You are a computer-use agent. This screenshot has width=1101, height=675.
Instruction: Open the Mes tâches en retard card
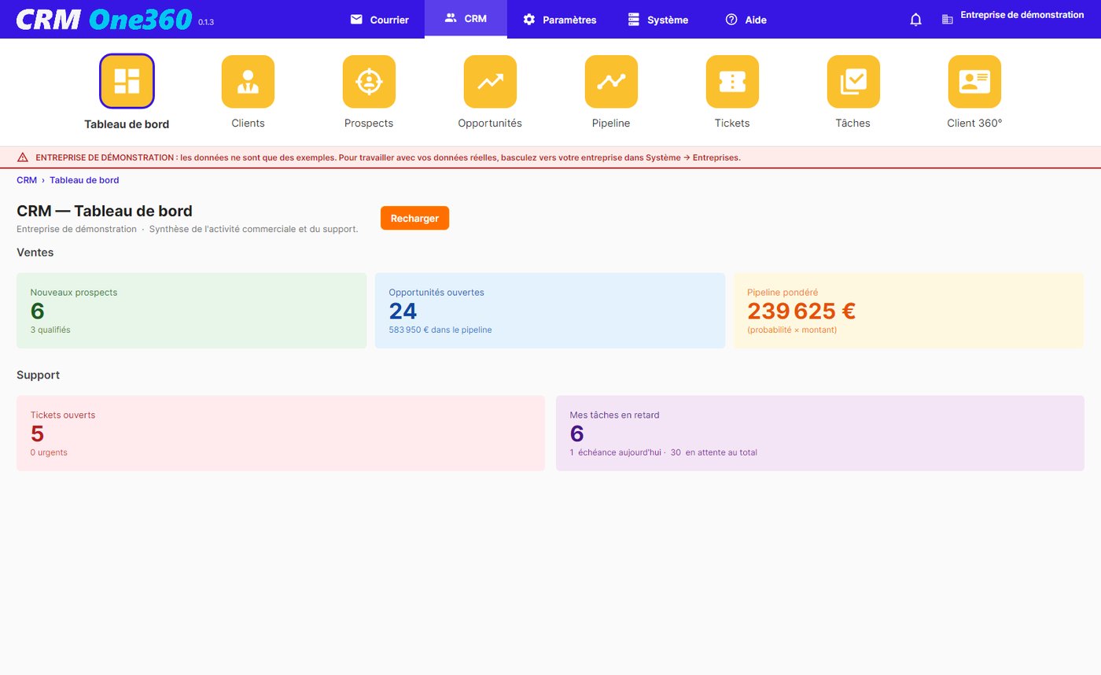coord(820,433)
